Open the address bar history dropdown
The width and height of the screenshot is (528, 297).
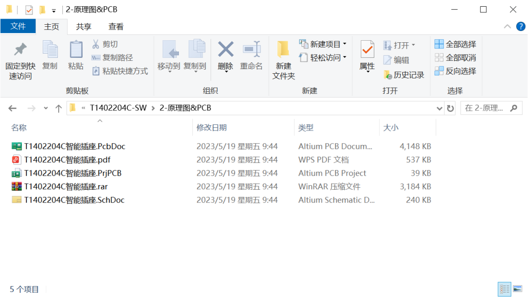pyautogui.click(x=440, y=108)
